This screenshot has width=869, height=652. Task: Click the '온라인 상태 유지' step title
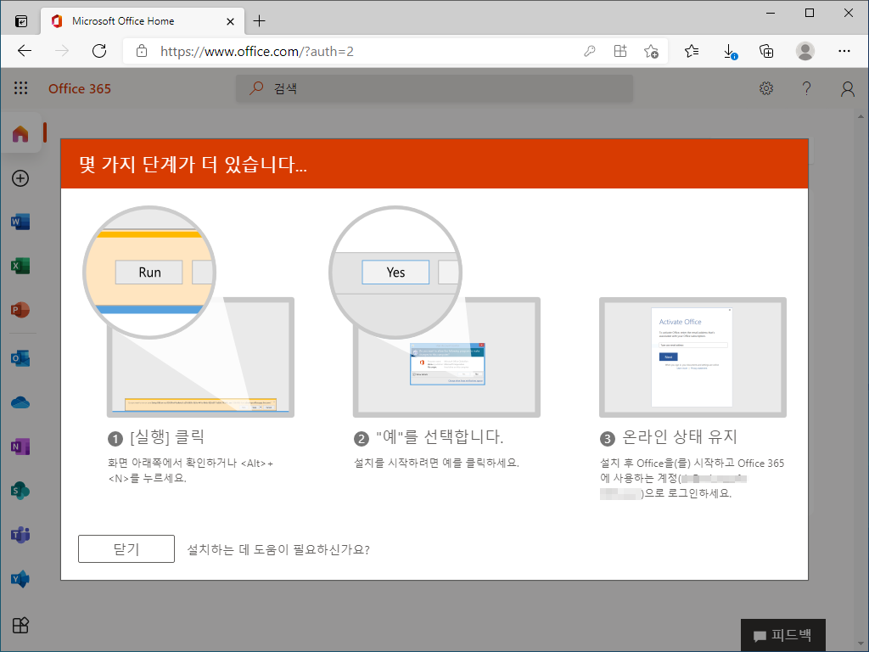click(x=680, y=437)
